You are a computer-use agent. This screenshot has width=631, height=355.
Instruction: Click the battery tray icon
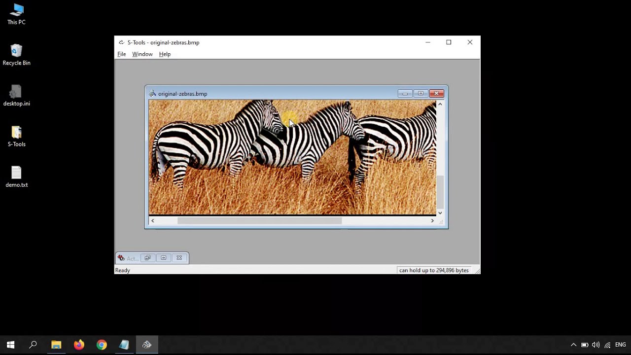[585, 345]
